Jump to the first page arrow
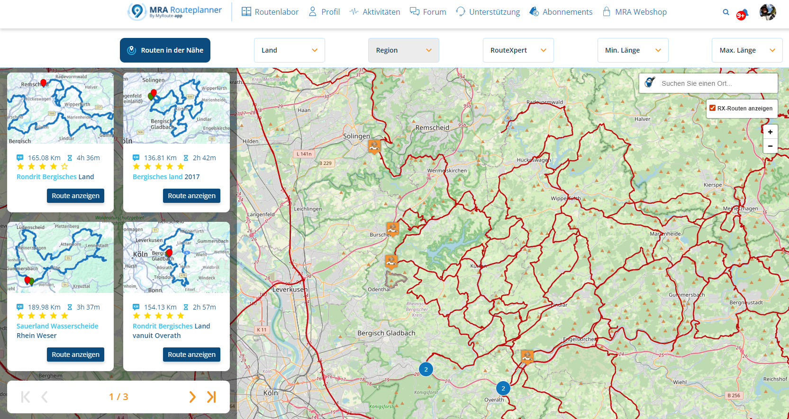Screen dimensions: 789x419 coord(26,397)
